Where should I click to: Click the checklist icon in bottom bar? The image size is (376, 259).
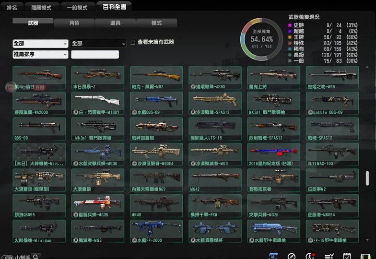point(329,256)
